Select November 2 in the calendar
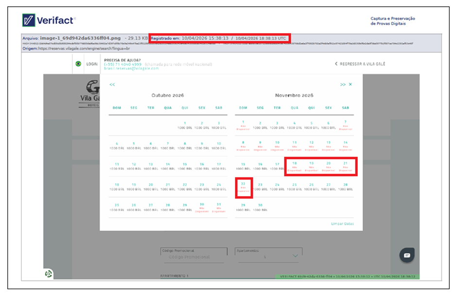Viewport: 457px width, 300px height. (260, 126)
